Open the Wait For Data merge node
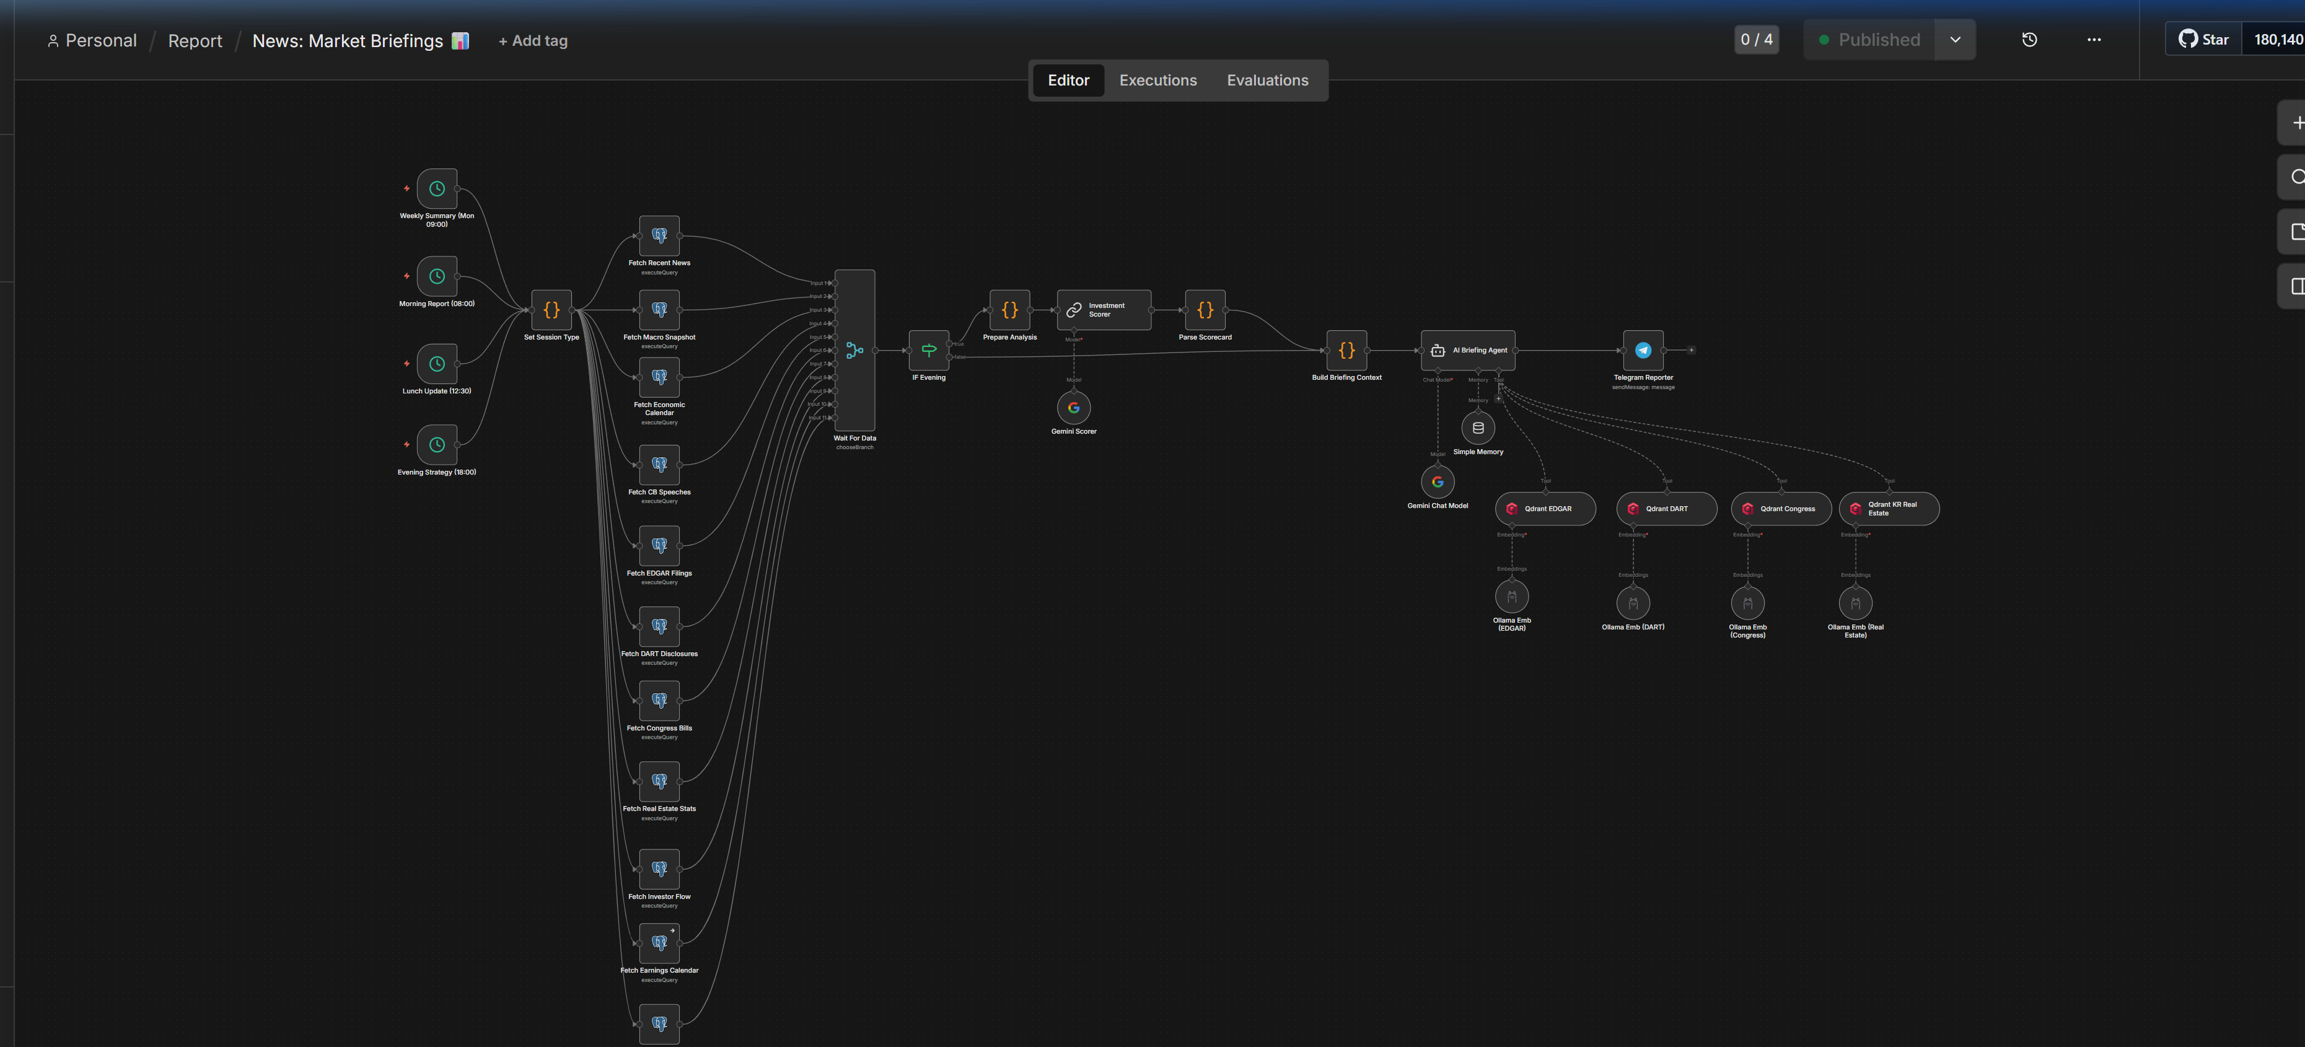The width and height of the screenshot is (2305, 1047). (x=854, y=351)
